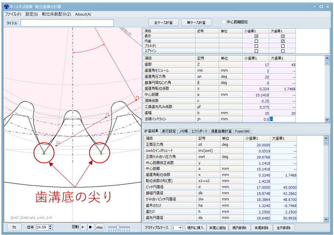334x235 pixels.
Task: Select 基礎円直径 result 15.9748
Action: click(x=257, y=193)
